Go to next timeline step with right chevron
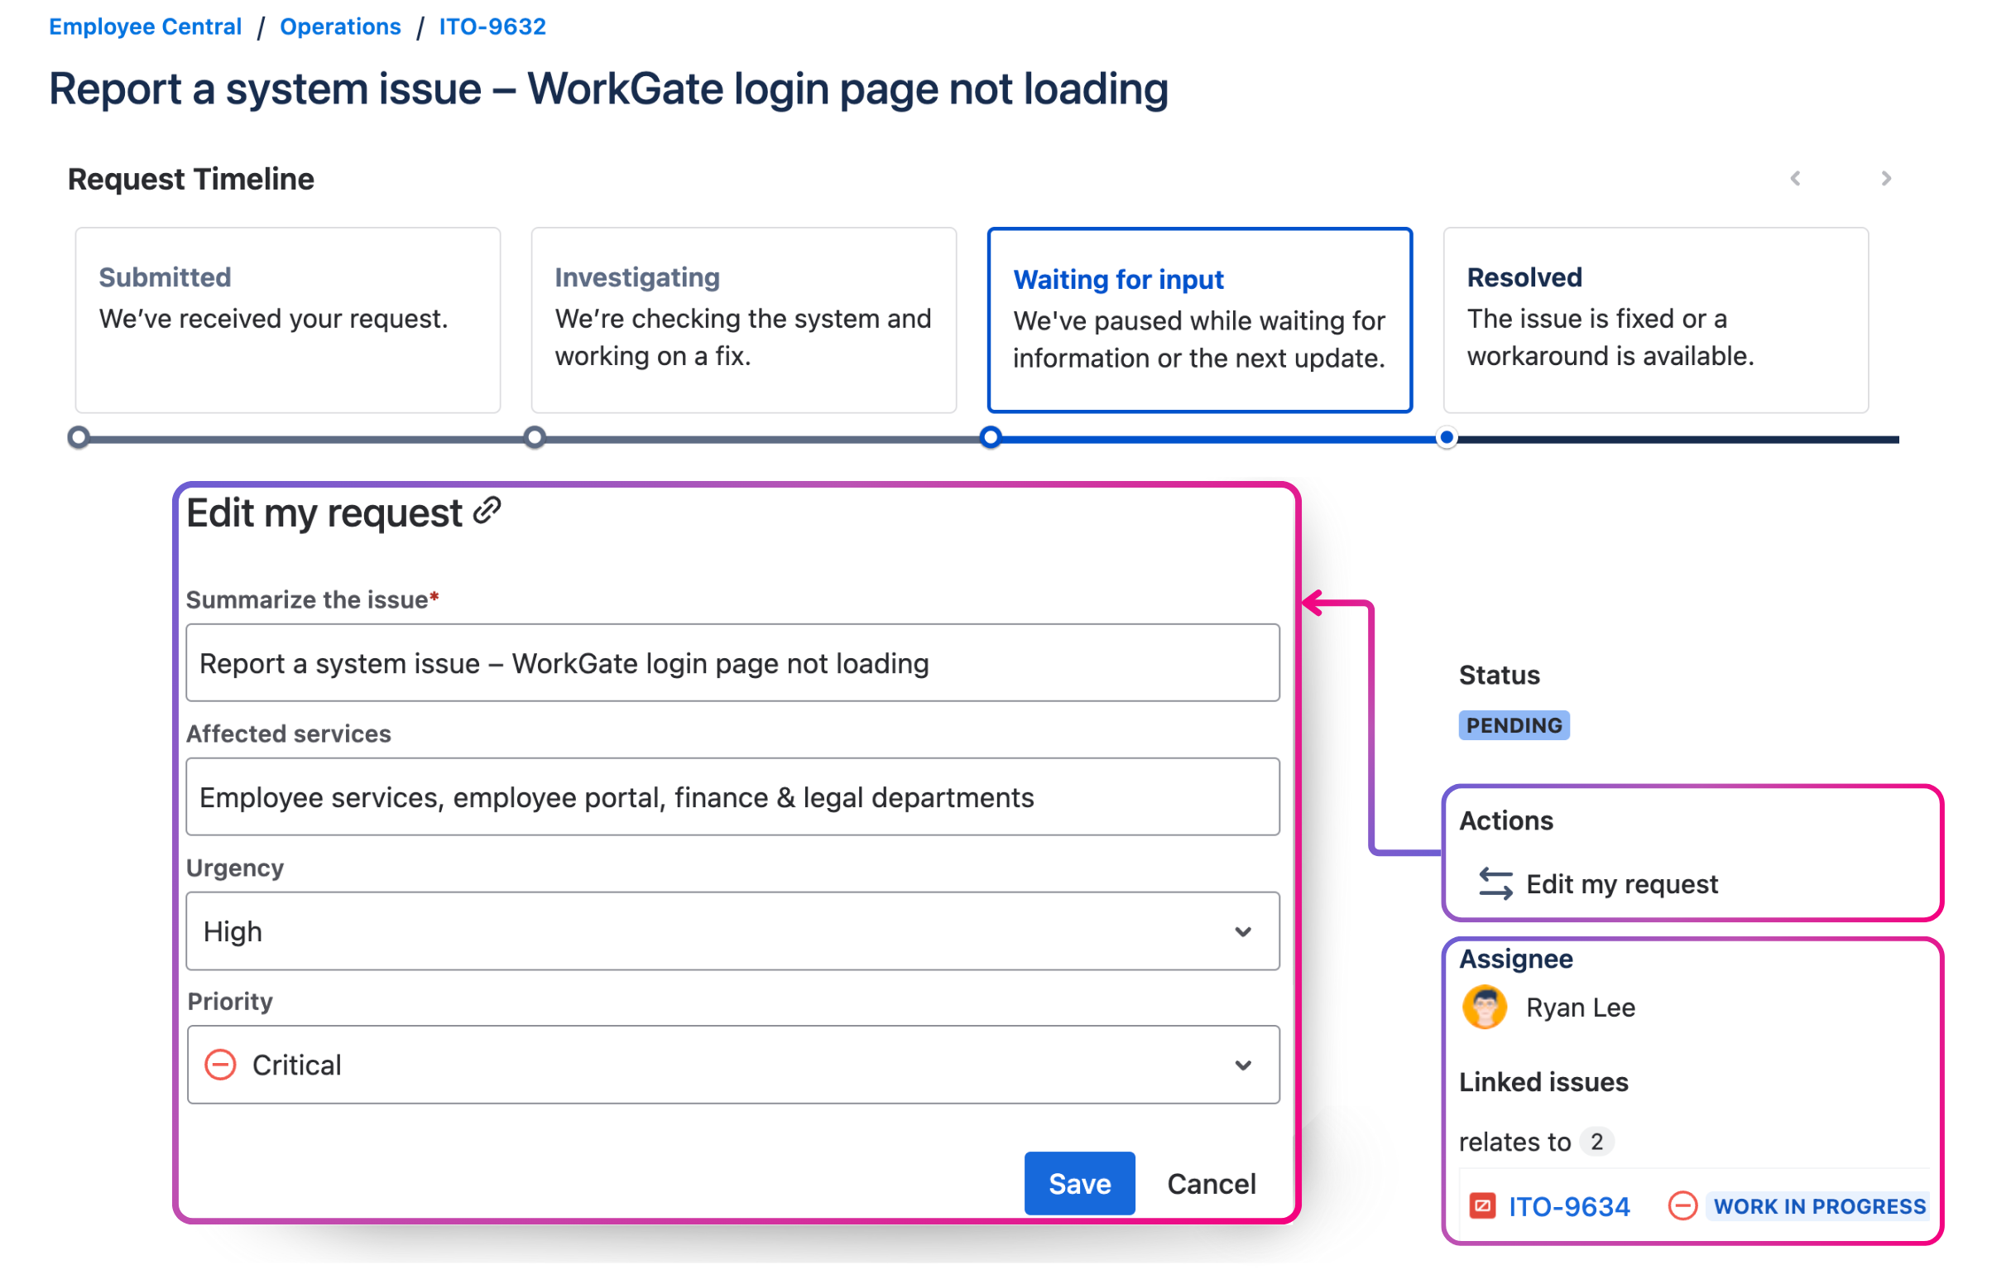 coord(1885,179)
